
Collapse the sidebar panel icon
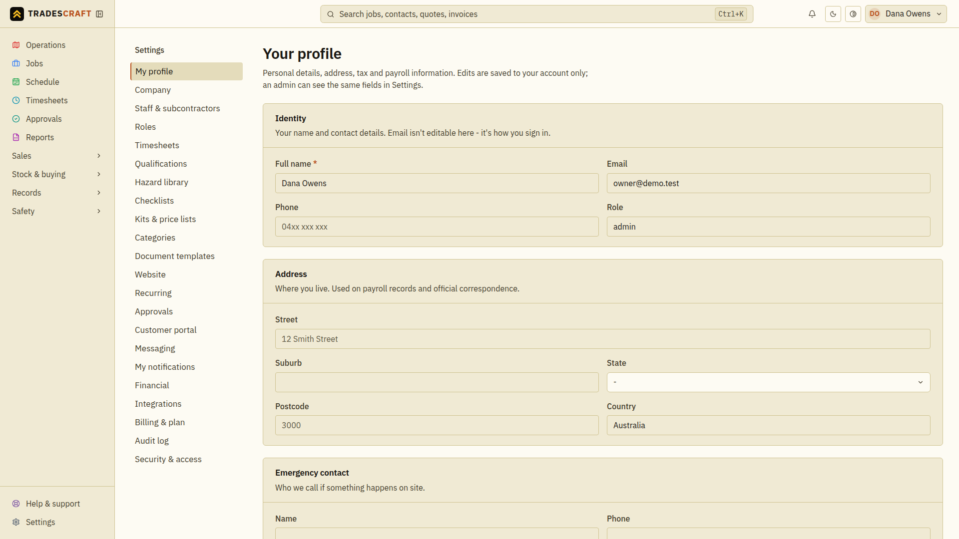[99, 14]
